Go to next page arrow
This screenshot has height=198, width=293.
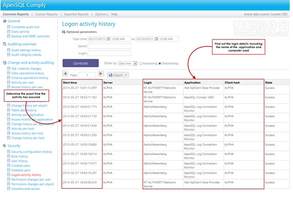coord(101,74)
